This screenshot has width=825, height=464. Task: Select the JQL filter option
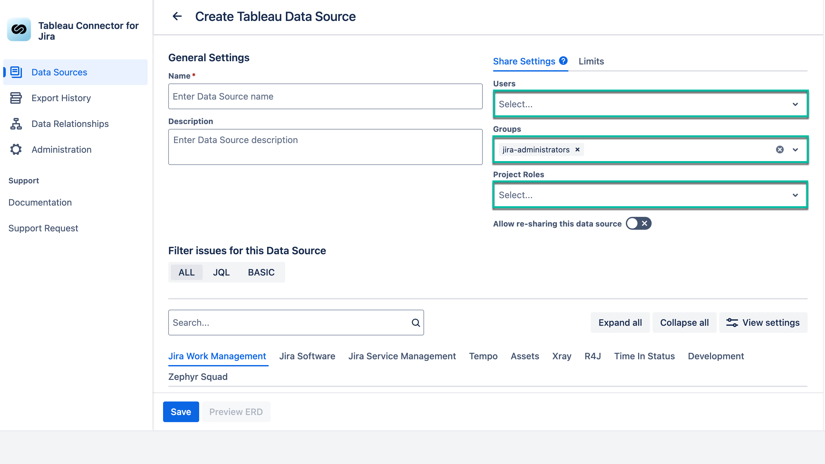click(221, 272)
